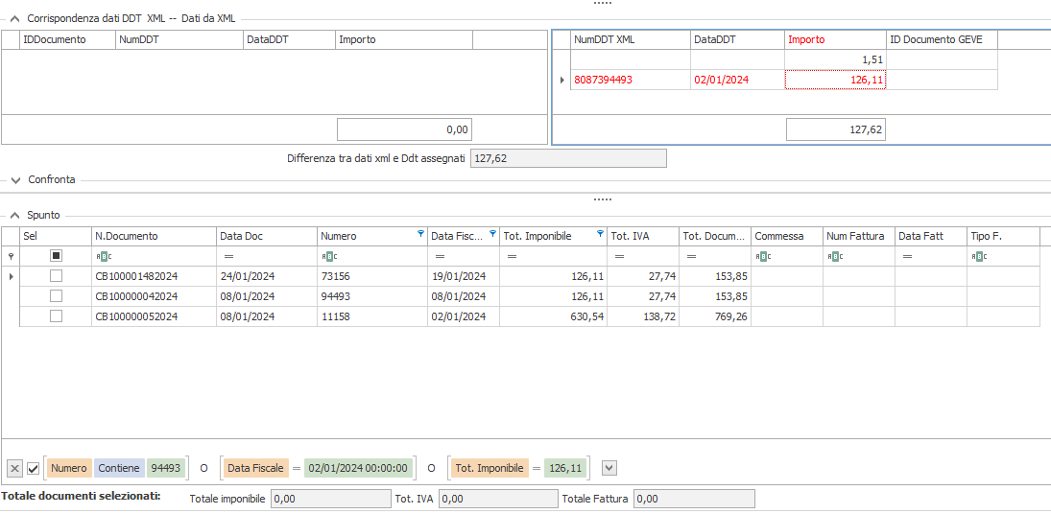
Task: Click the Numero field in filter expression
Action: pyautogui.click(x=68, y=469)
